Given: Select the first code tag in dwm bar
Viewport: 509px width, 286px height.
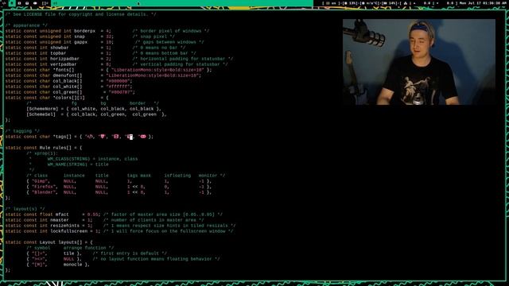Looking at the screenshot, I should tap(4, 3).
